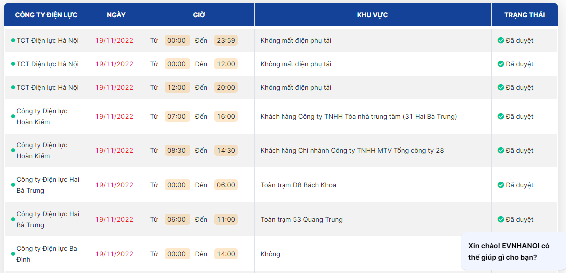Image resolution: width=566 pixels, height=273 pixels.
Task: Click approved checkmark icon for 31 Hai Bà Trưng row
Action: tap(501, 116)
